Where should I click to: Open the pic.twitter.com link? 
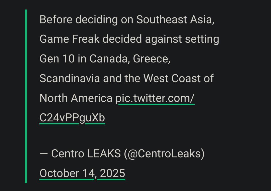155,98
